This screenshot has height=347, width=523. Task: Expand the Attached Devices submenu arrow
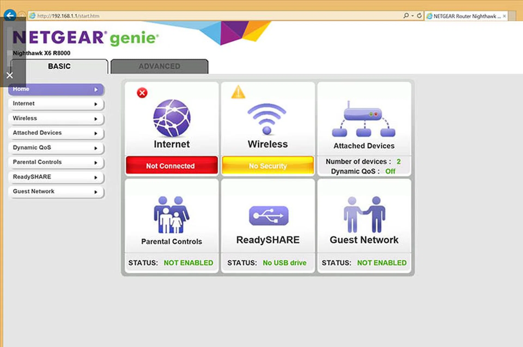point(96,133)
